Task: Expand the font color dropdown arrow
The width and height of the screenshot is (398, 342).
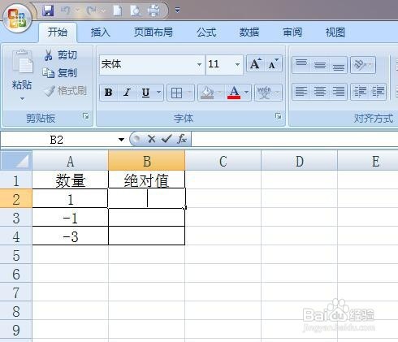Action: coord(247,93)
